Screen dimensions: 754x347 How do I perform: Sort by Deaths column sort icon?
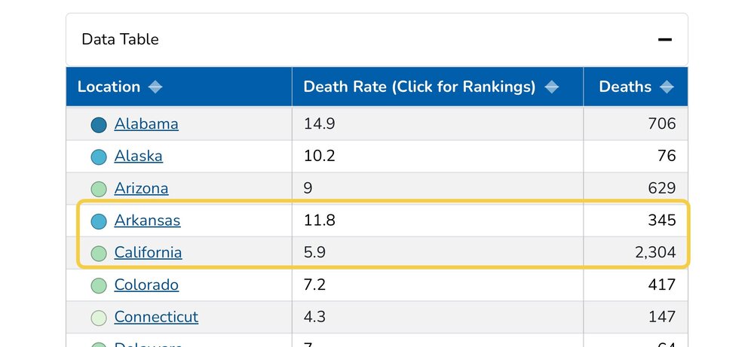tap(667, 87)
